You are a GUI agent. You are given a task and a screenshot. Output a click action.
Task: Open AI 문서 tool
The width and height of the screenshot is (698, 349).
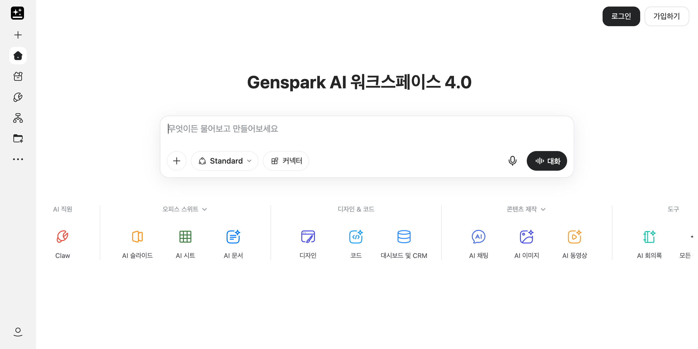click(233, 244)
